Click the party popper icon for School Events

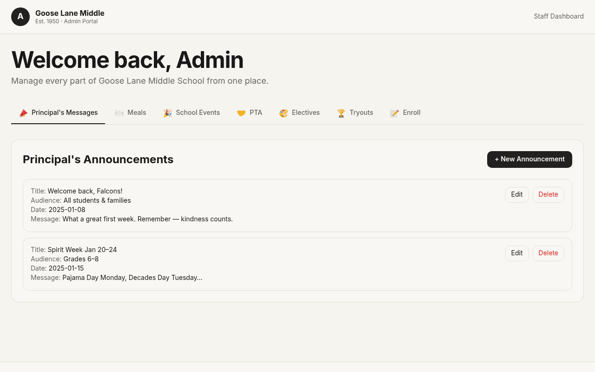pos(167,113)
